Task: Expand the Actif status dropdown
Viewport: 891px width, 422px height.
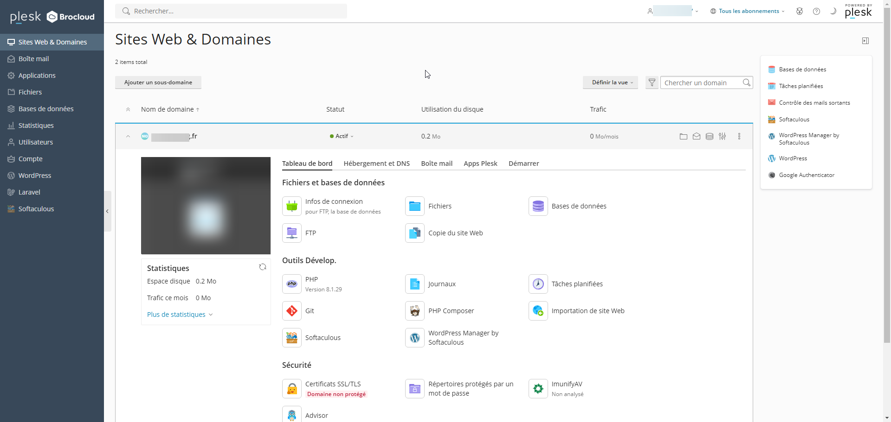Action: (342, 136)
